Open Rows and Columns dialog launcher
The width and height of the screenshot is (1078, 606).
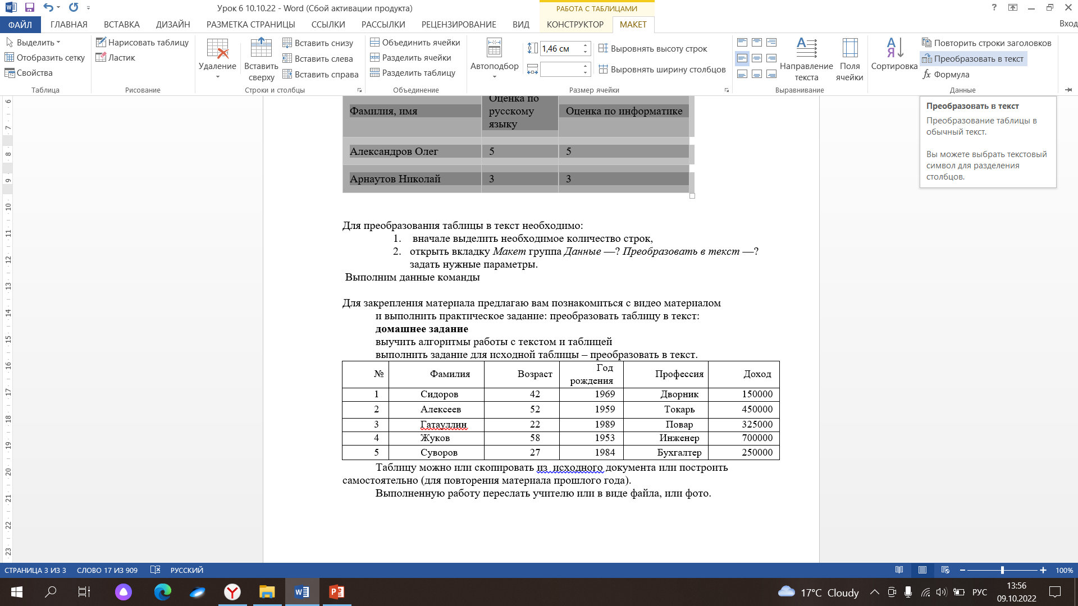tap(360, 90)
